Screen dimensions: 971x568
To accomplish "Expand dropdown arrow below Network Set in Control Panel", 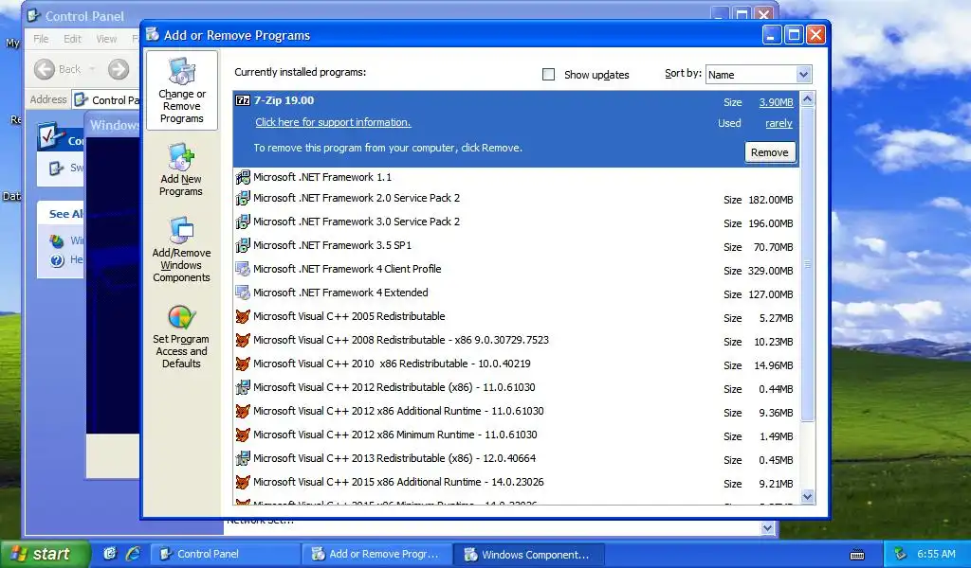I will tap(768, 528).
